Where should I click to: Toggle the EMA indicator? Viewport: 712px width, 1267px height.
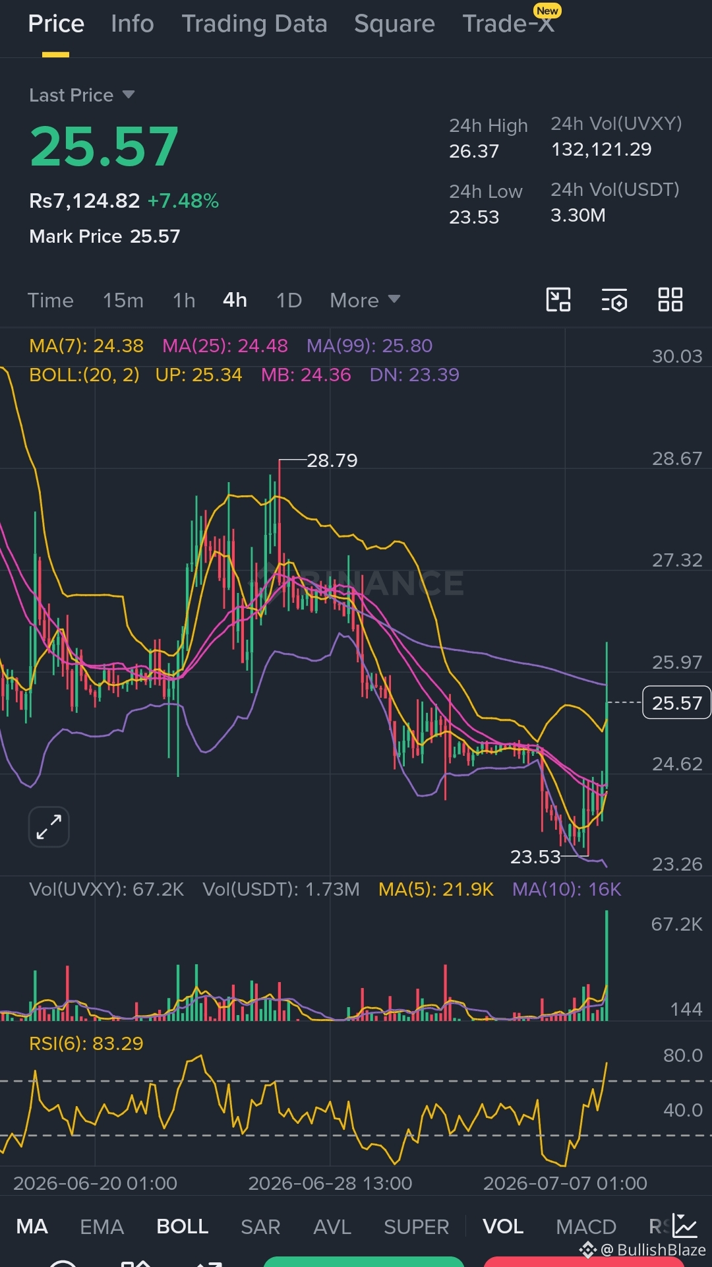coord(102,1226)
